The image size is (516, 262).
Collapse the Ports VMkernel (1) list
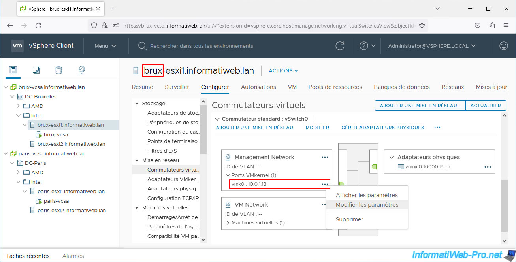pyautogui.click(x=228, y=175)
